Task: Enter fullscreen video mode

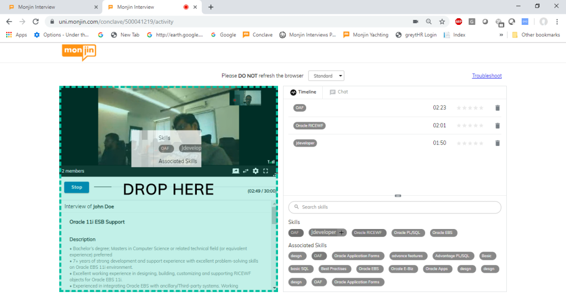Action: (x=266, y=171)
